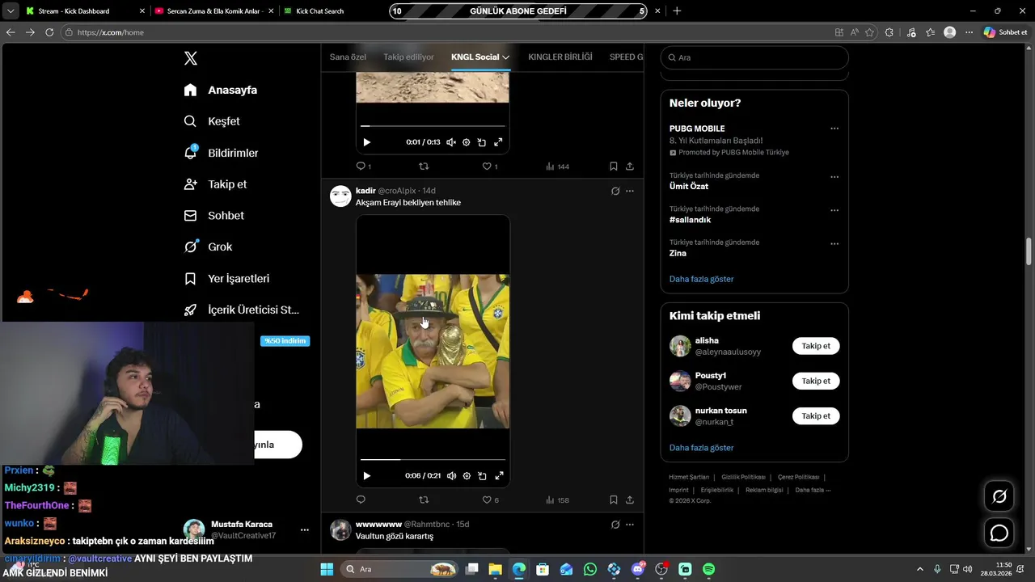Open File Explorer from the taskbar

496,569
